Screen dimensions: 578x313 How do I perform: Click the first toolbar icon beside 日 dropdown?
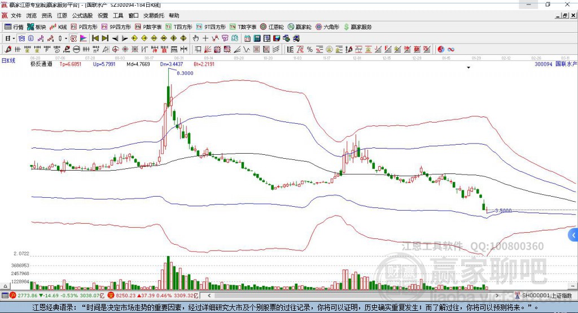[x=22, y=38]
